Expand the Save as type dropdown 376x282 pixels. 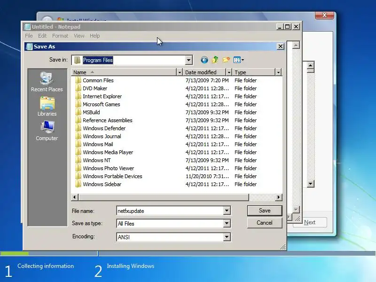click(227, 224)
